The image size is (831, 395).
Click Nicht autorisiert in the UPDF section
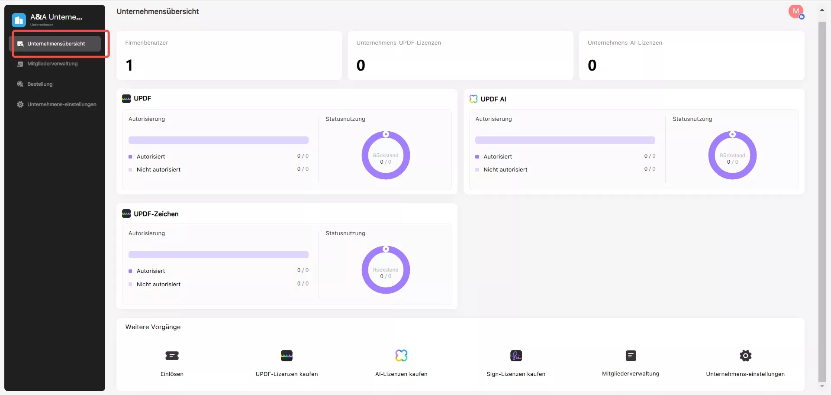(x=158, y=170)
